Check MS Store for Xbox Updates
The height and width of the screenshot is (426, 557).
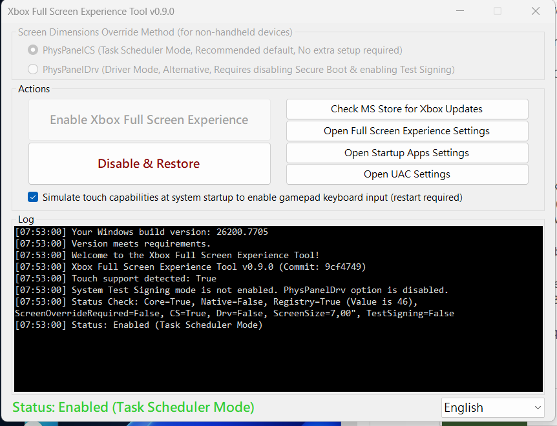click(407, 109)
